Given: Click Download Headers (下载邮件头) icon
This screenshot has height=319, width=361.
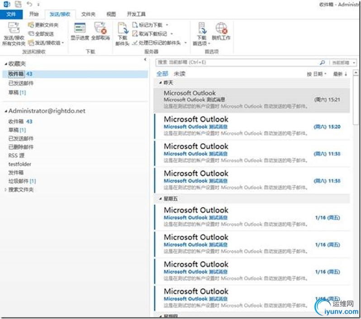Looking at the screenshot, I should (123, 34).
